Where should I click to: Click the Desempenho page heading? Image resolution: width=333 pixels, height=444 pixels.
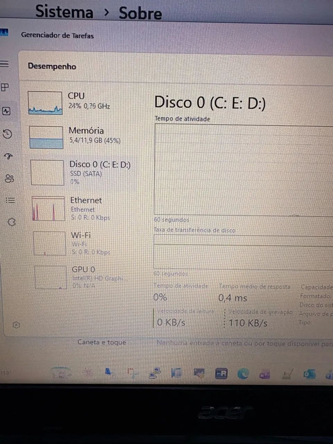coord(52,66)
